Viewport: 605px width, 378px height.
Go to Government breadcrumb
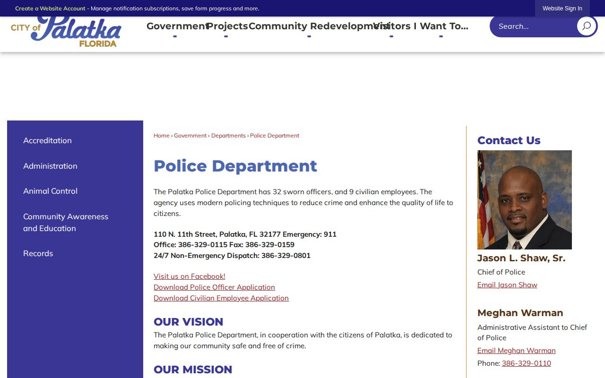[x=190, y=136]
